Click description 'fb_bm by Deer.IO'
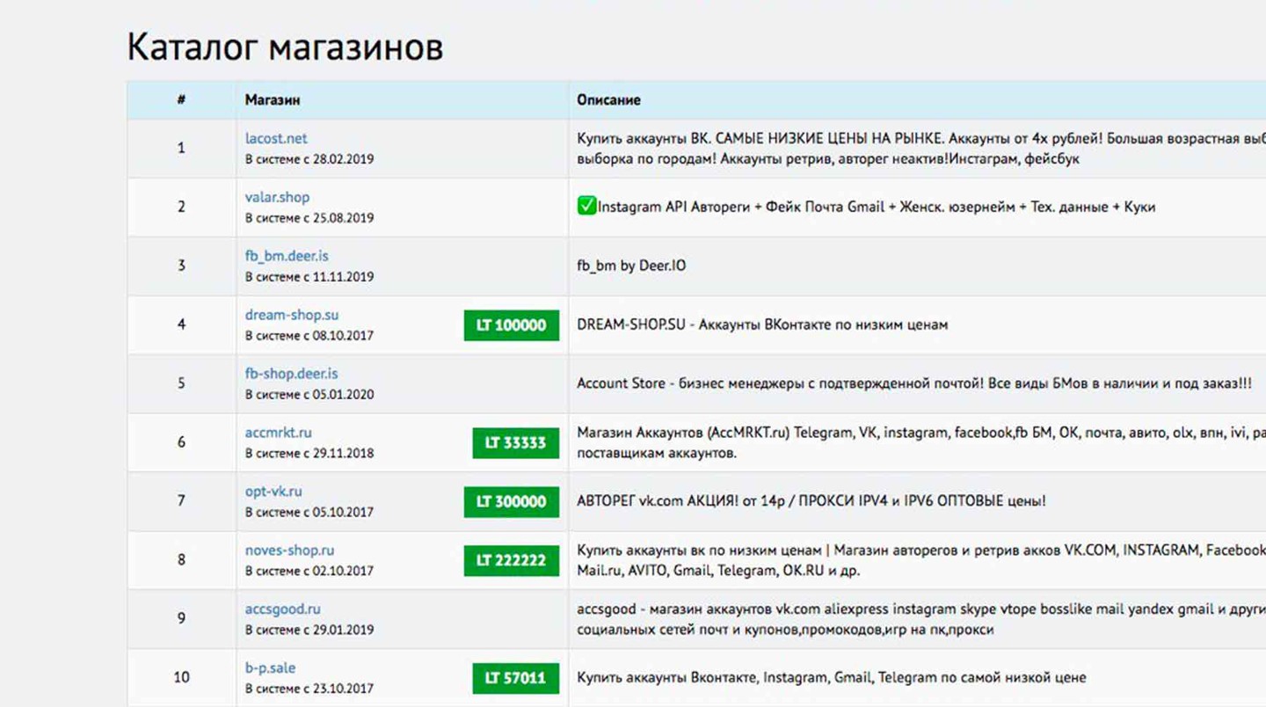This screenshot has width=1266, height=707. [x=631, y=266]
